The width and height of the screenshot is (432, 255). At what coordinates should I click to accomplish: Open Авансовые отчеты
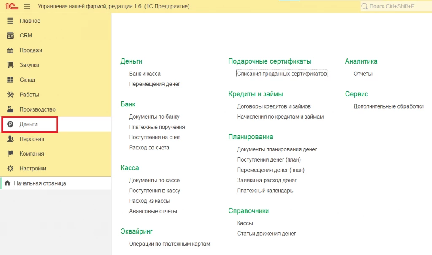click(x=153, y=211)
